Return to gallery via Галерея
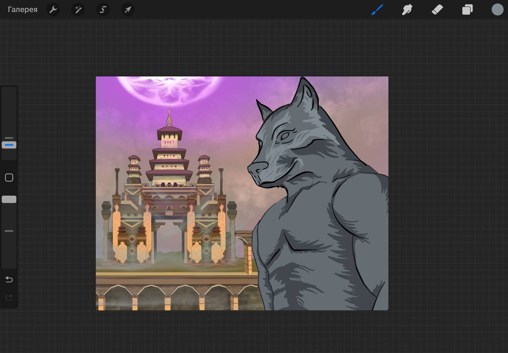The height and width of the screenshot is (353, 508). click(23, 10)
